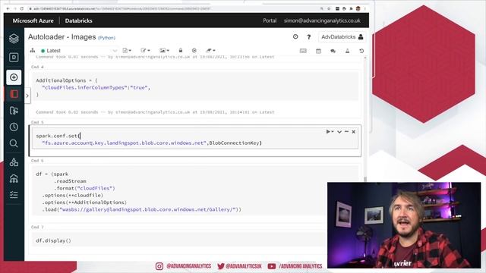Open the AdvDatabricks account menu

pos(342,37)
